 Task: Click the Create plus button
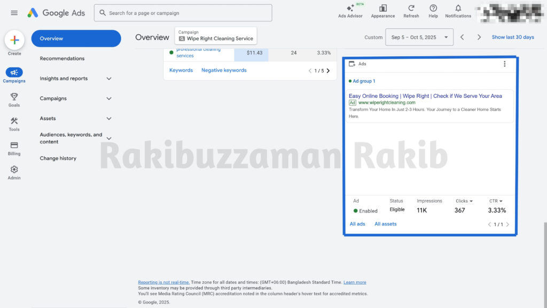click(x=14, y=40)
